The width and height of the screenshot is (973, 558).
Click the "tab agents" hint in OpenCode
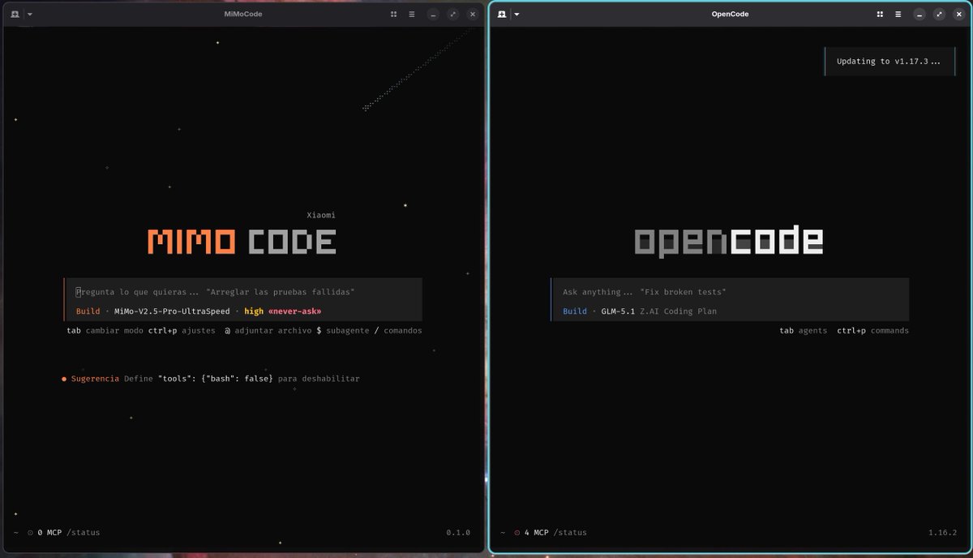pyautogui.click(x=804, y=331)
